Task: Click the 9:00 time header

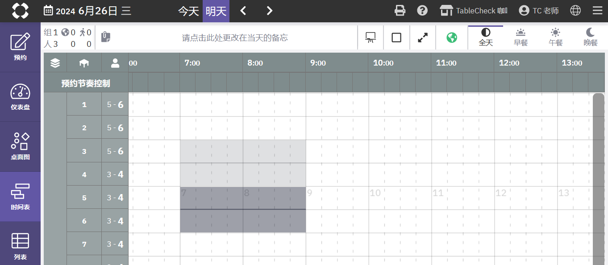Action: tap(318, 63)
